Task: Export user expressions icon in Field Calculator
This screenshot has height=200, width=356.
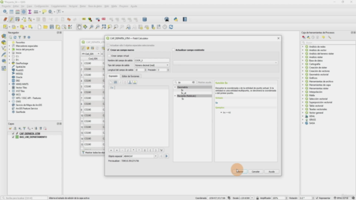Action: pyautogui.click(x=135, y=82)
